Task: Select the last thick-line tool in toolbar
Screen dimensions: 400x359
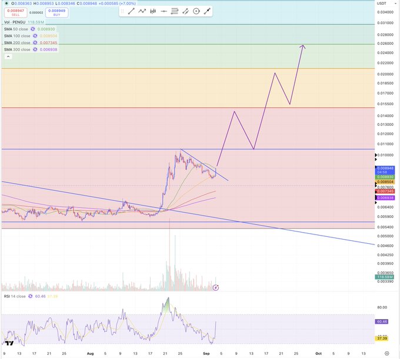Action: (x=207, y=11)
